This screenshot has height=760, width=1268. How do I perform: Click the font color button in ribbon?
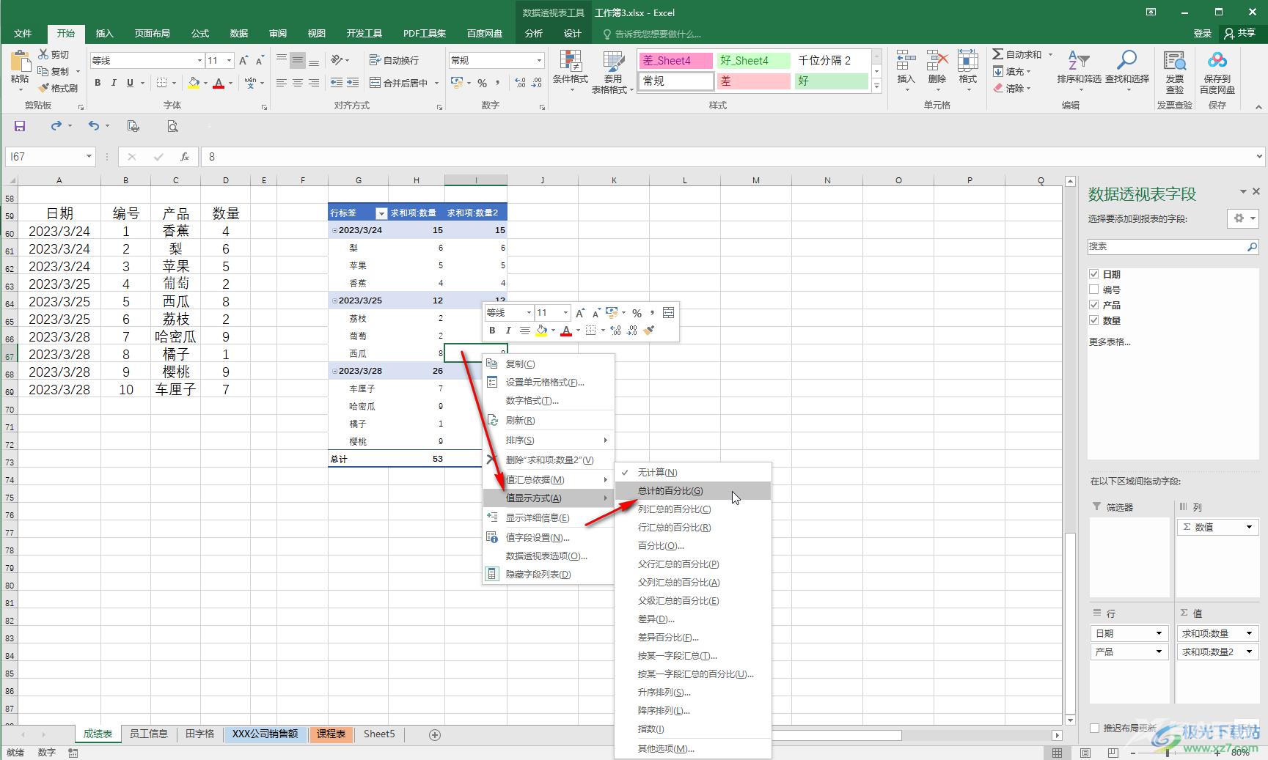coord(218,84)
